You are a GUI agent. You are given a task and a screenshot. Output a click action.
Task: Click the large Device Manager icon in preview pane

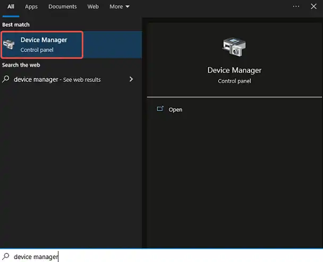point(234,47)
